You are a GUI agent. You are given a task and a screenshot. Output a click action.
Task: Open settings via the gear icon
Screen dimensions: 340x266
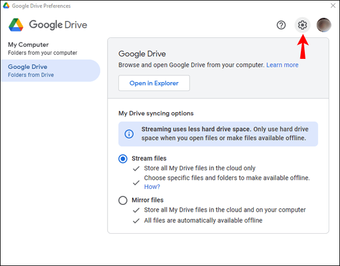tap(303, 25)
